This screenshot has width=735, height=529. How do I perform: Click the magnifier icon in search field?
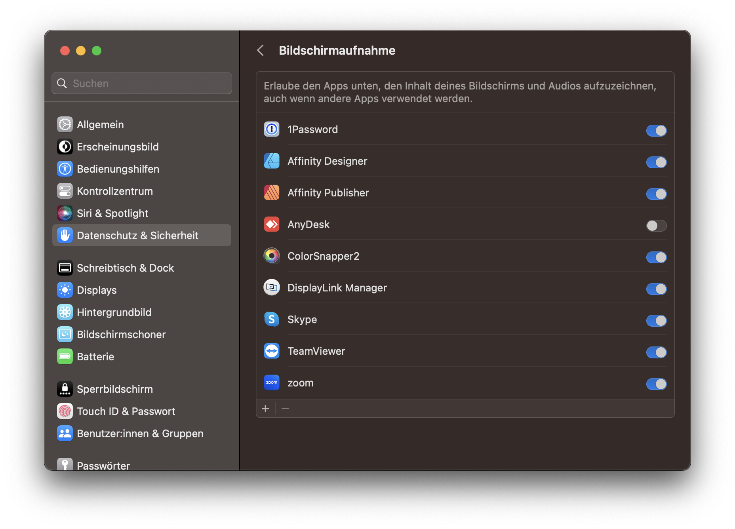coord(62,83)
